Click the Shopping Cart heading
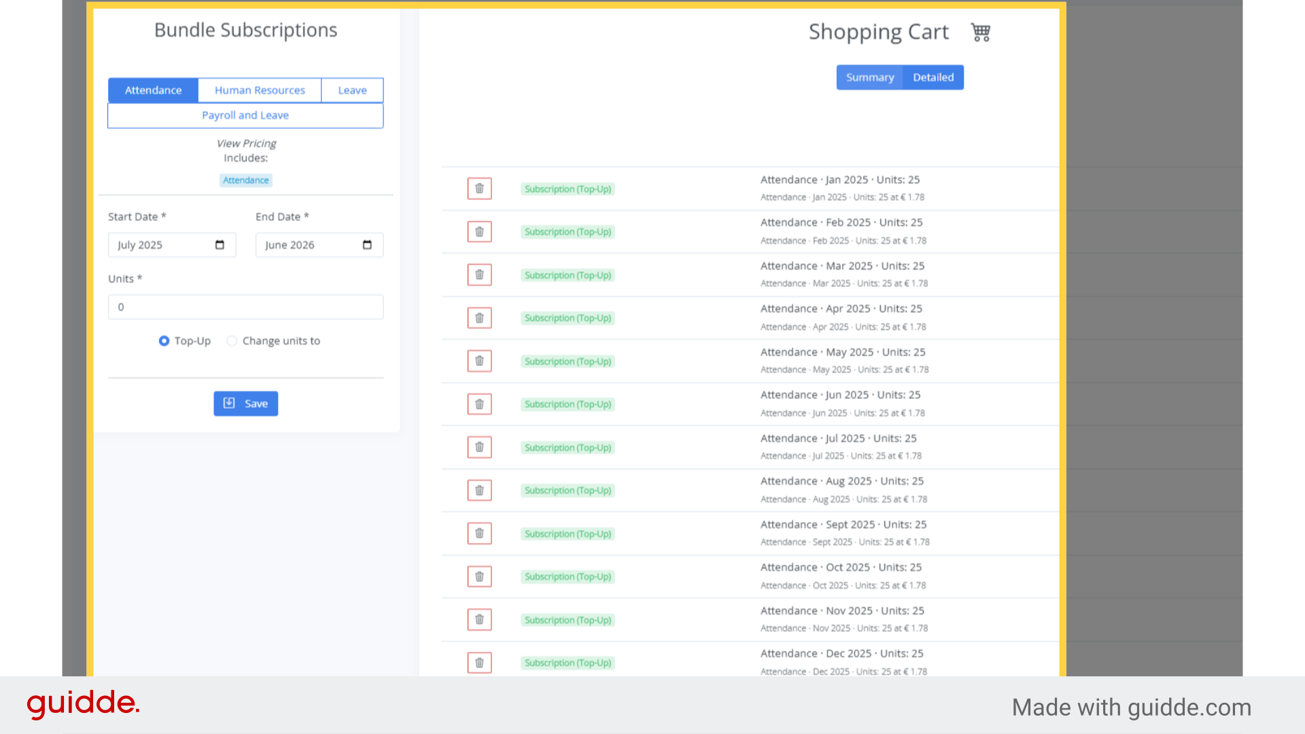 coord(878,32)
